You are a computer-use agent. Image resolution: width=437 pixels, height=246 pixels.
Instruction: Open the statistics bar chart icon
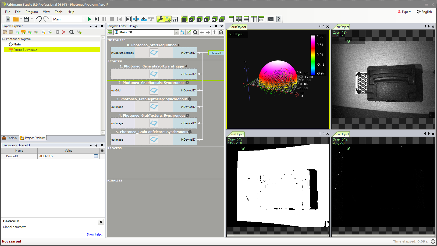[175, 19]
